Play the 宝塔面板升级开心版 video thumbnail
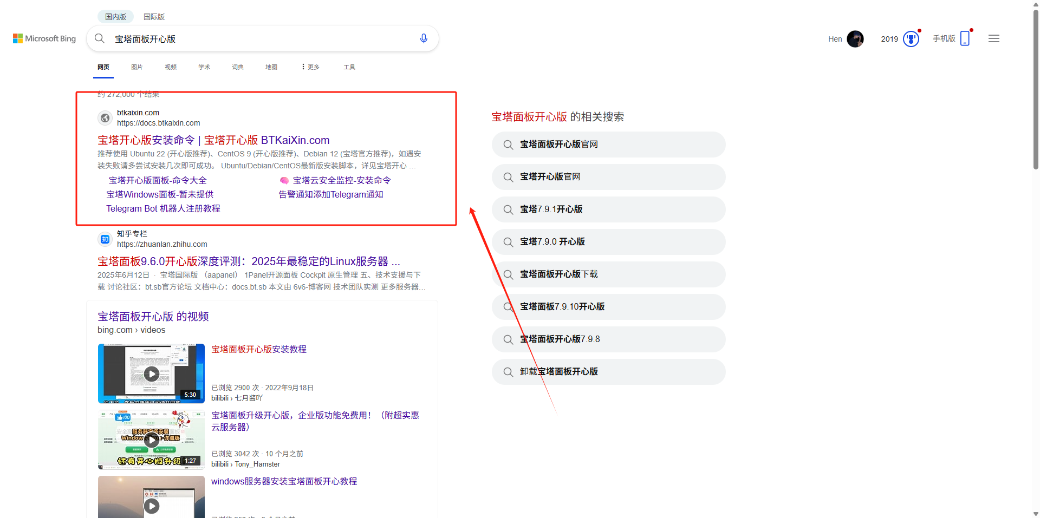 (x=151, y=440)
